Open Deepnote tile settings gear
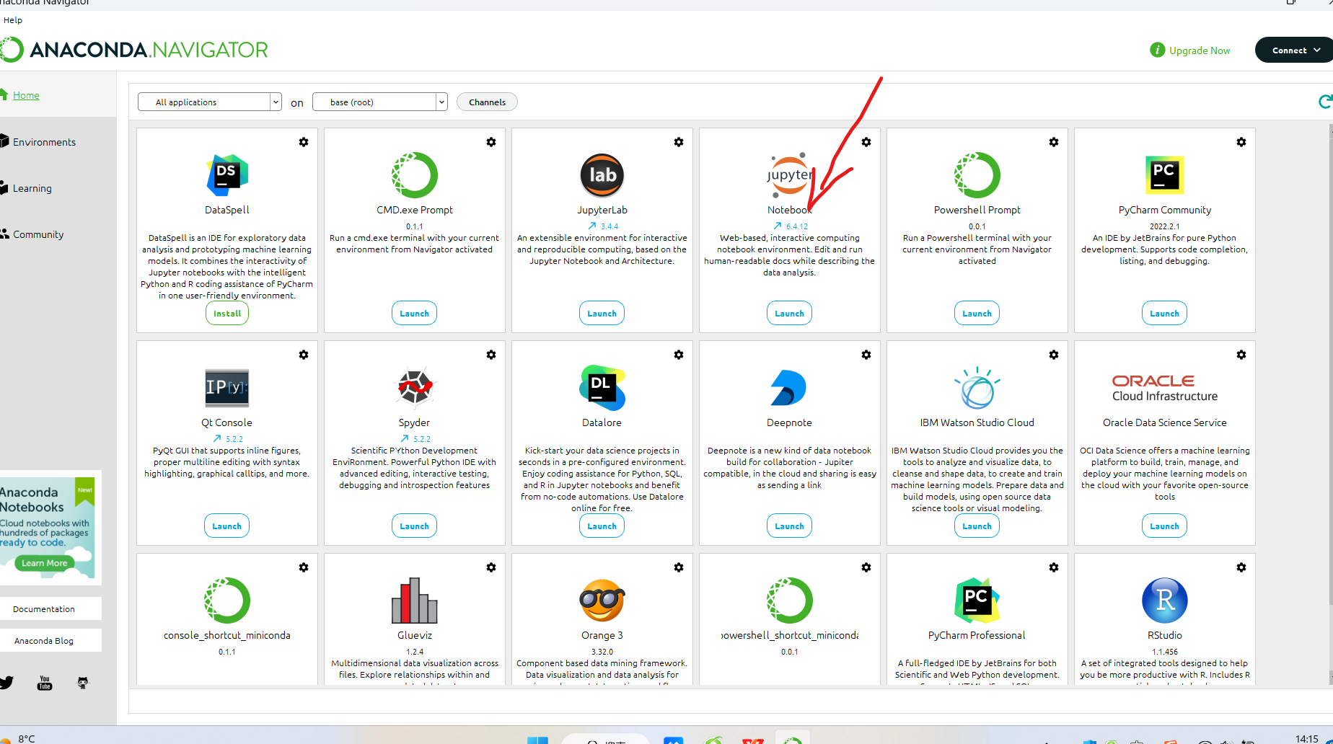Image resolution: width=1333 pixels, height=744 pixels. click(x=866, y=355)
